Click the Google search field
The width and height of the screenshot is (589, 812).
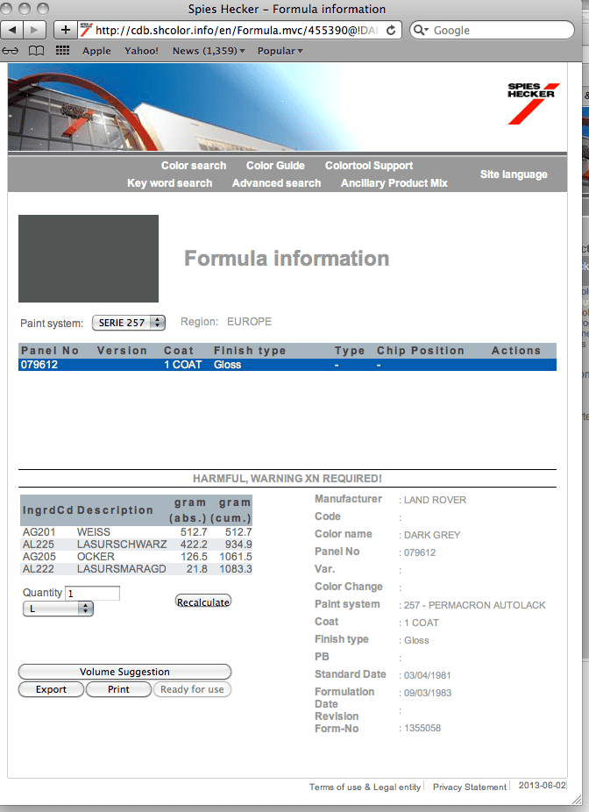[492, 30]
